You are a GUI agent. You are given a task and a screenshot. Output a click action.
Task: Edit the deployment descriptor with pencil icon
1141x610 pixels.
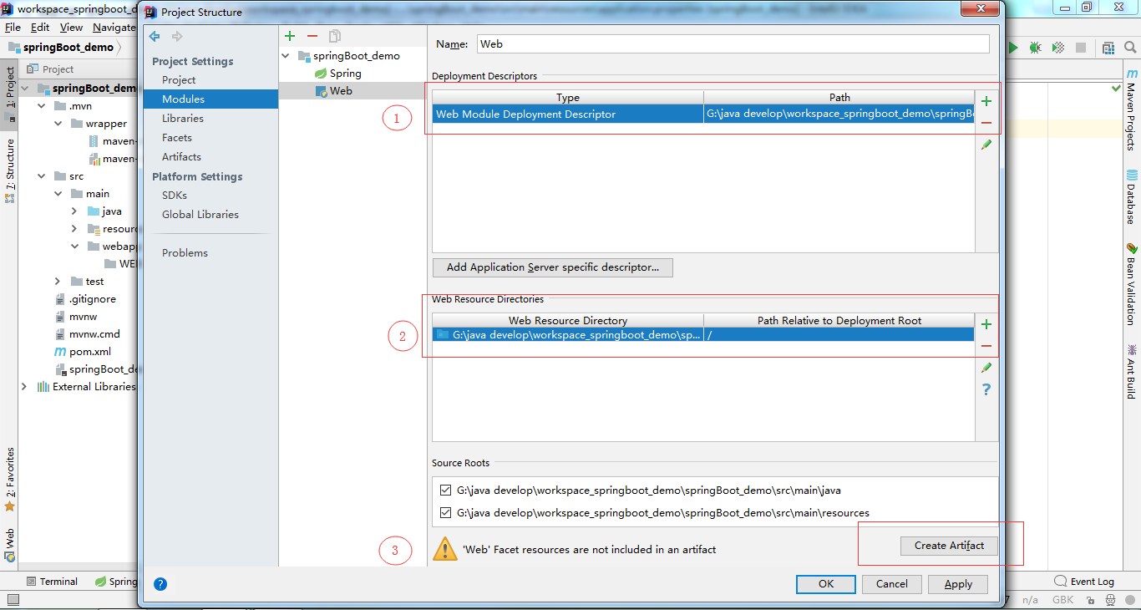(x=986, y=145)
